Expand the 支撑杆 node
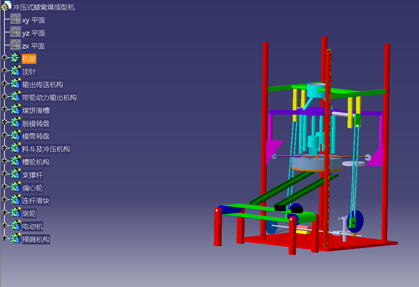This screenshot has width=419, height=287. (4, 173)
